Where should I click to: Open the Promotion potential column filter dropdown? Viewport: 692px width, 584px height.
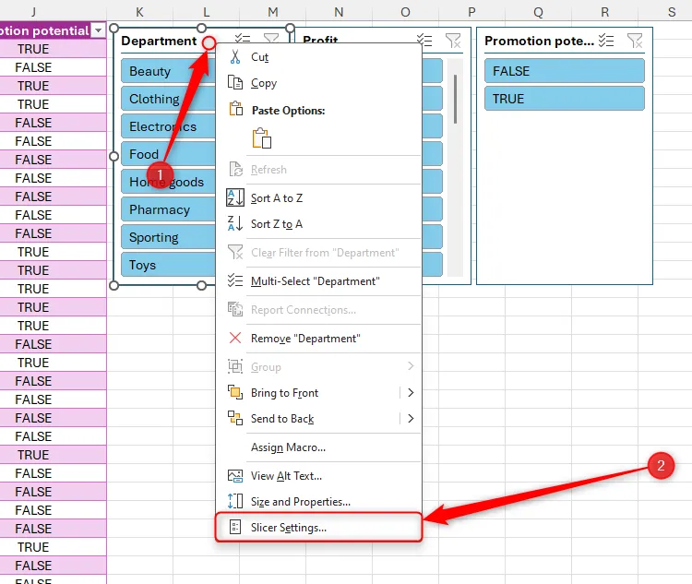pyautogui.click(x=98, y=30)
